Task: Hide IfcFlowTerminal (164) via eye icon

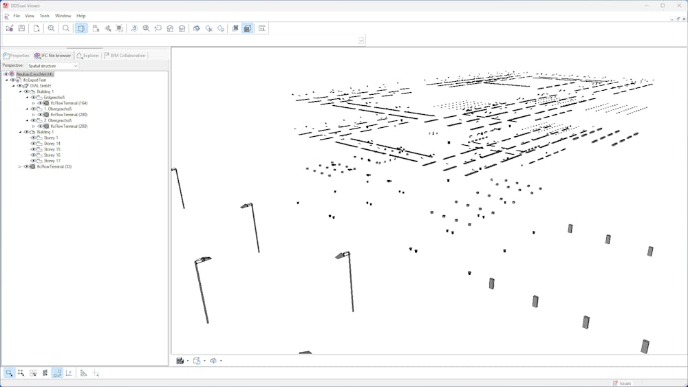Action: click(x=40, y=103)
